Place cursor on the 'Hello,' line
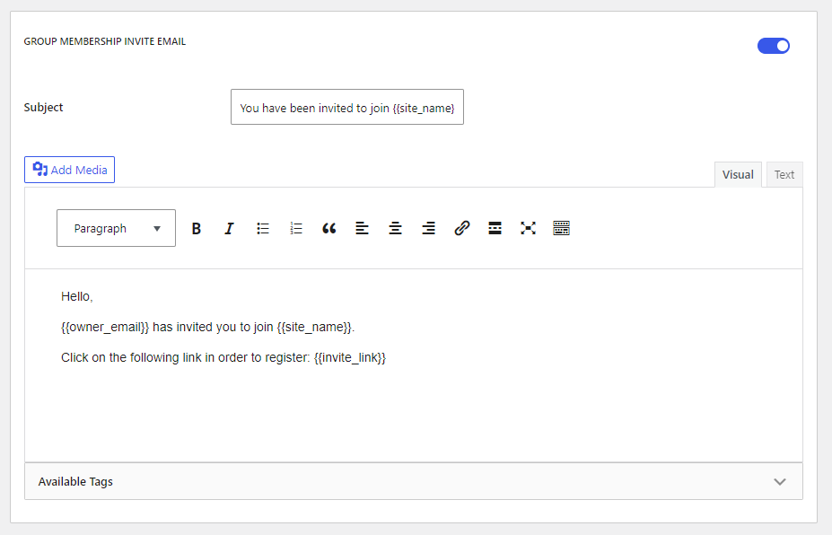The image size is (832, 535). [77, 297]
